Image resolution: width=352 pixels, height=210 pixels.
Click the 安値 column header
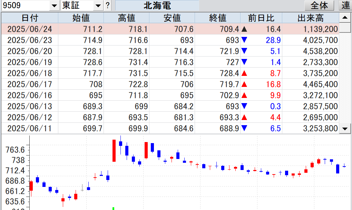(172, 18)
